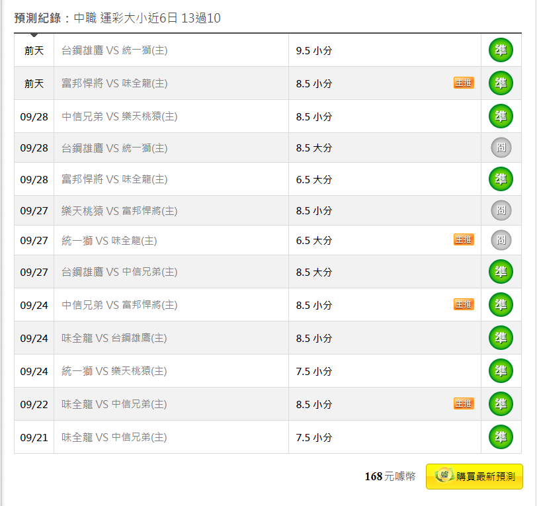The width and height of the screenshot is (537, 506).
Task: Click the 準 icon for 味全龍 VS 台鋼雄鷹
Action: click(x=501, y=338)
